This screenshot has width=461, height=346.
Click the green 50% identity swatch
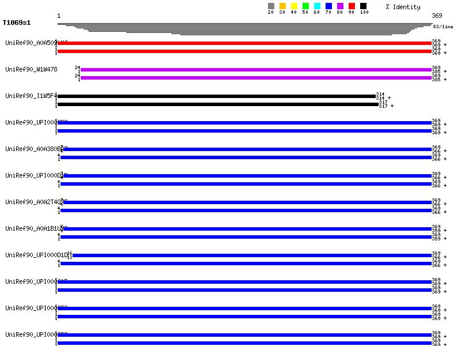(x=305, y=6)
